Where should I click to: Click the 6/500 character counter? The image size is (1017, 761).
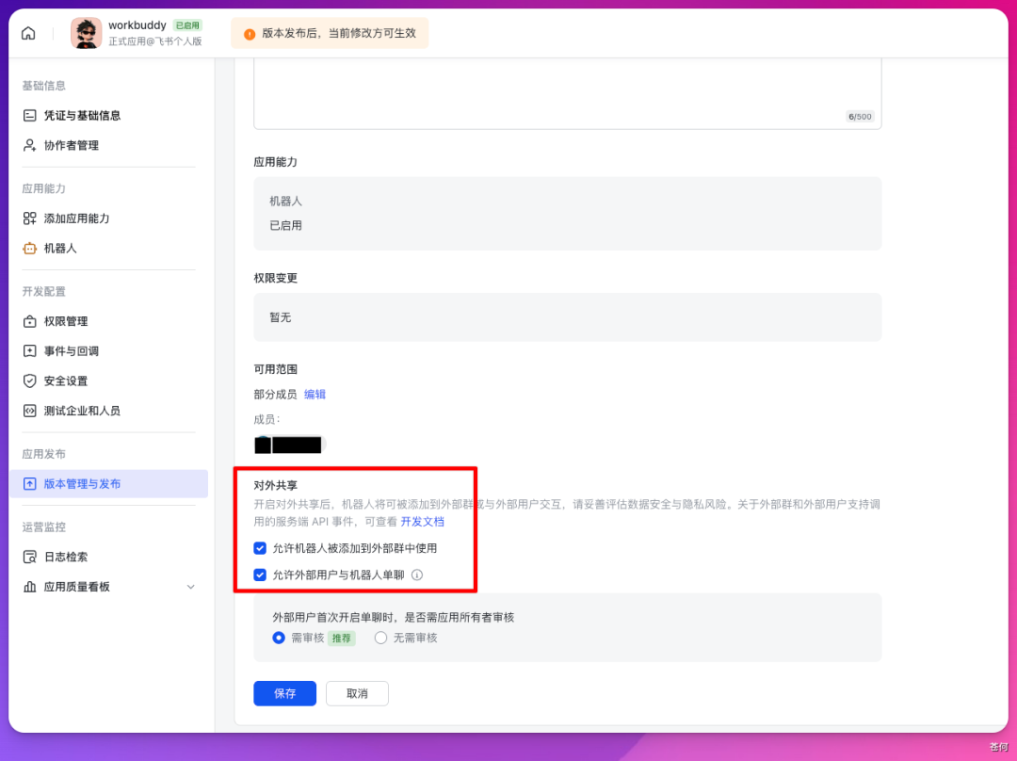coord(860,117)
